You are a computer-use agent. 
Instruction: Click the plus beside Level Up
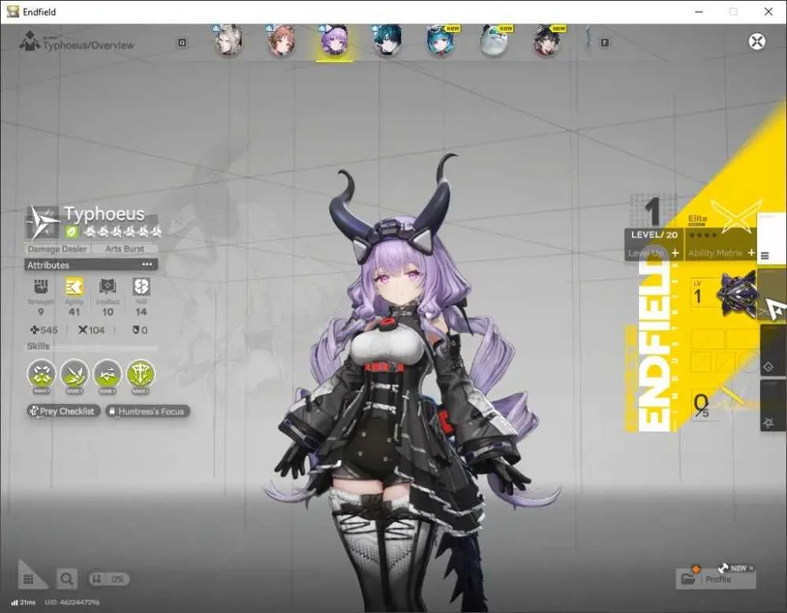(x=675, y=252)
